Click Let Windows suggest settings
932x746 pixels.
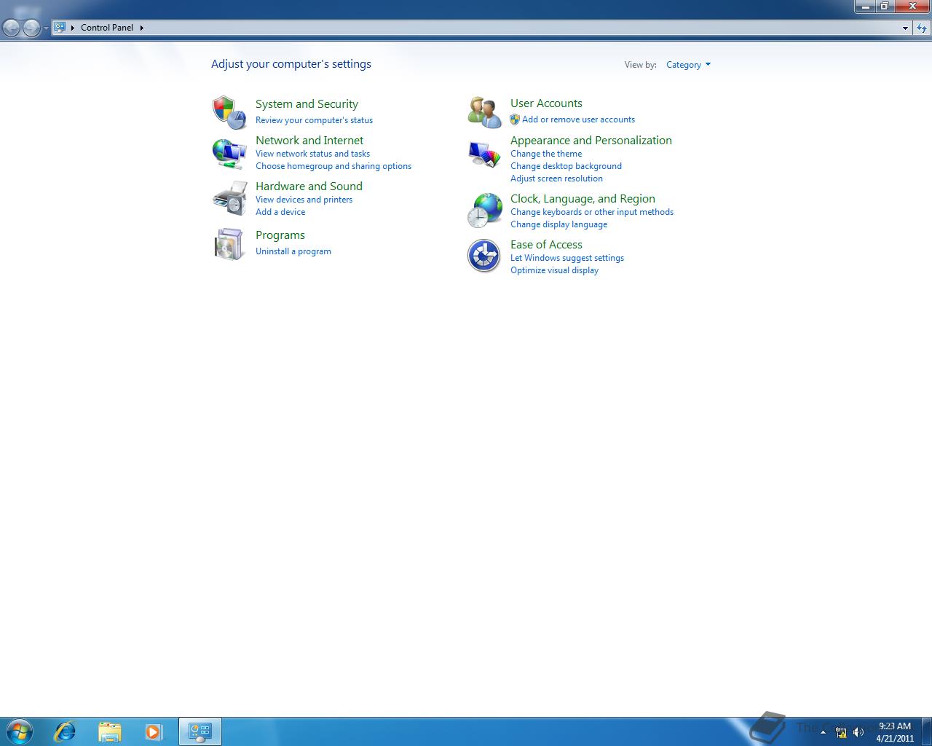567,258
